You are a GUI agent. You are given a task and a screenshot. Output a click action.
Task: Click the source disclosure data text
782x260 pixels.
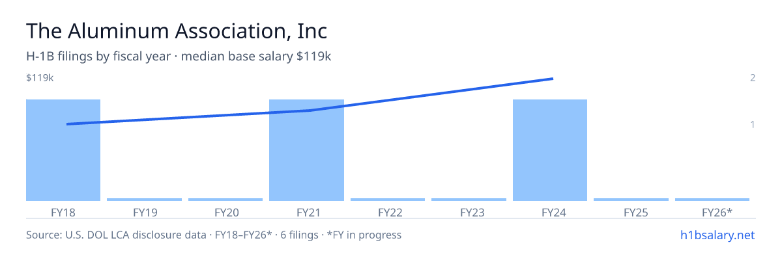click(x=214, y=235)
